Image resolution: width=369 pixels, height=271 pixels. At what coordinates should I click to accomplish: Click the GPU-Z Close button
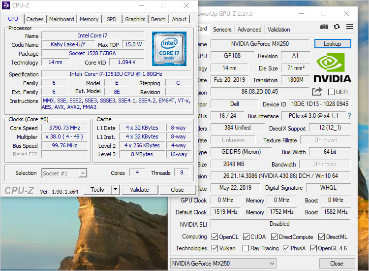click(x=337, y=264)
